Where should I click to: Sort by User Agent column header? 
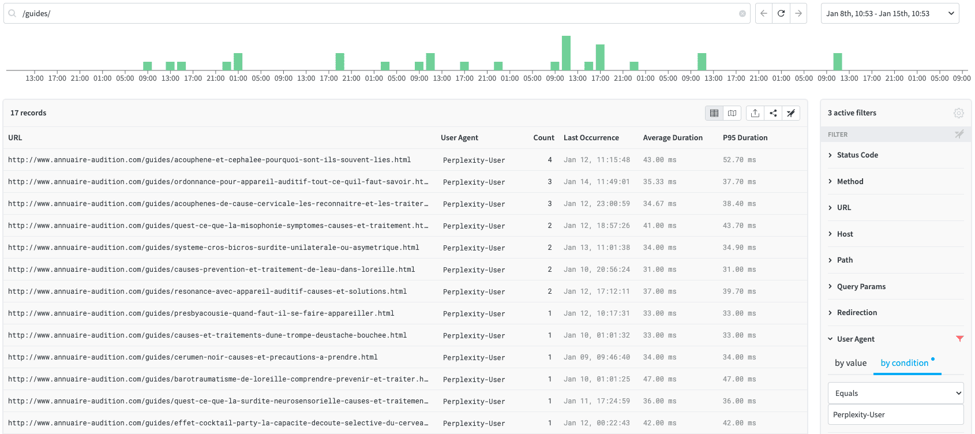[x=459, y=138]
